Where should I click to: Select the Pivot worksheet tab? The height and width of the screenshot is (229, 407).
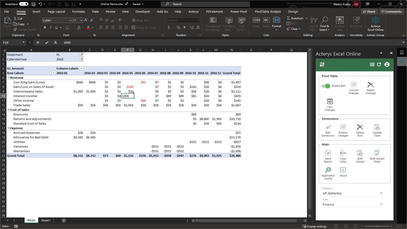tap(31, 220)
